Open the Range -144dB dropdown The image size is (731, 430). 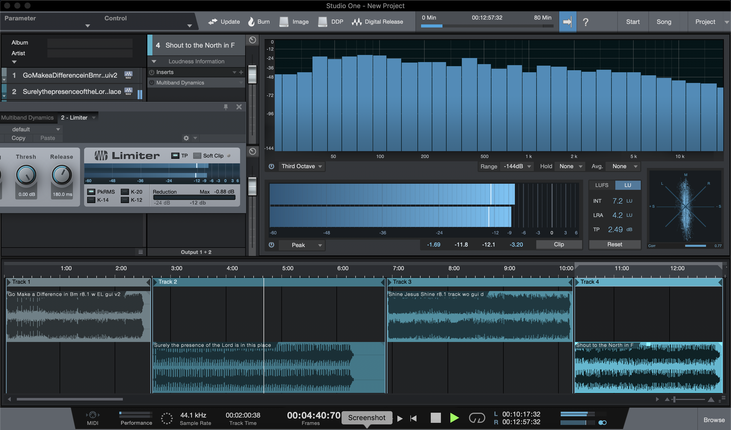pyautogui.click(x=517, y=166)
